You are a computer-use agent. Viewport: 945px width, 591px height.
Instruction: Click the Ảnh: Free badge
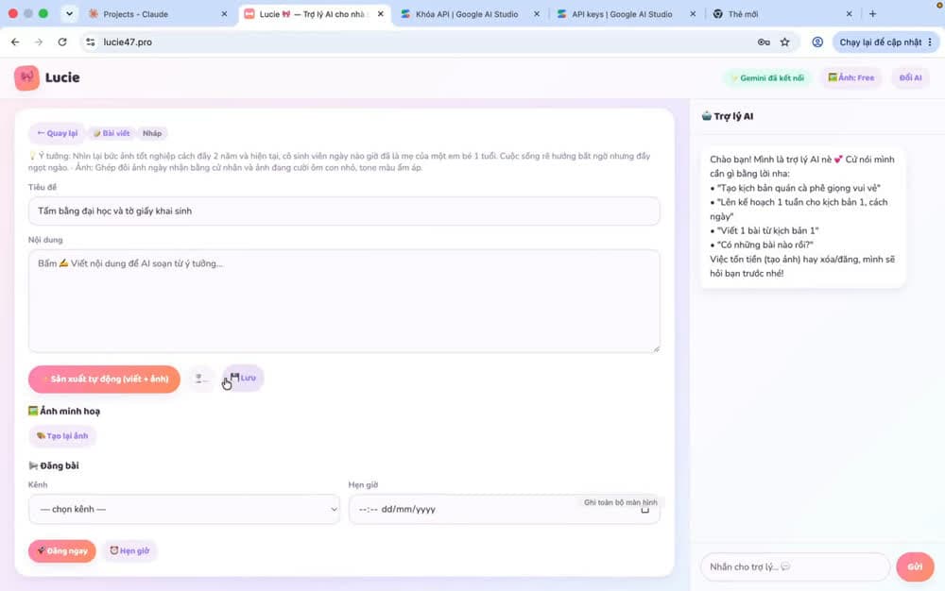click(x=851, y=77)
